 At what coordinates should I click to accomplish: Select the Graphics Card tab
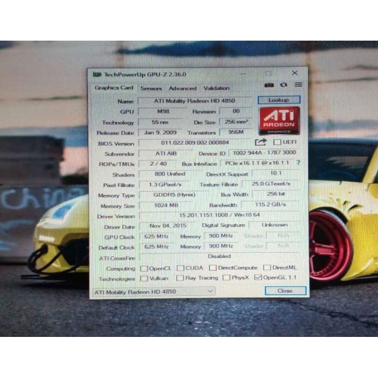[x=114, y=88]
